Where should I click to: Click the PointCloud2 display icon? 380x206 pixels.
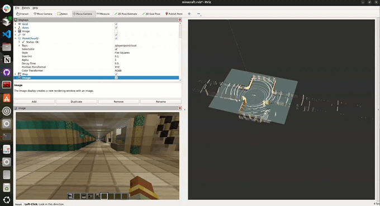pyautogui.click(x=20, y=38)
